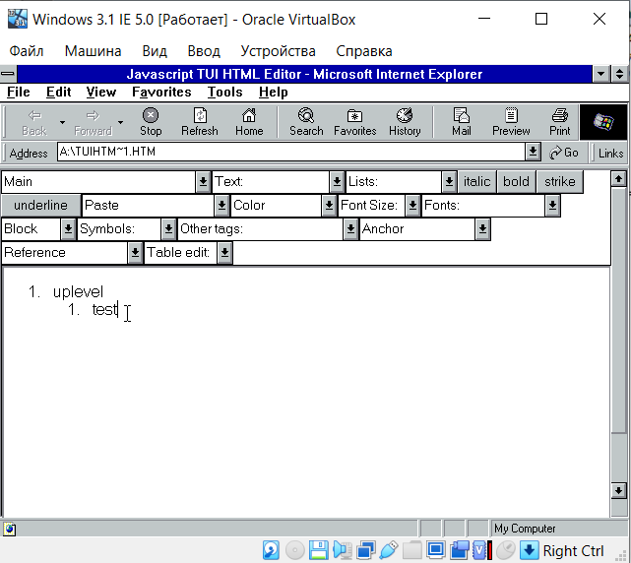Expand the Block dropdown
Screen dimensions: 631x563
tap(68, 229)
